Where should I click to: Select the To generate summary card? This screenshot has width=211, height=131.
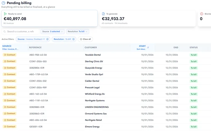click(x=148, y=18)
